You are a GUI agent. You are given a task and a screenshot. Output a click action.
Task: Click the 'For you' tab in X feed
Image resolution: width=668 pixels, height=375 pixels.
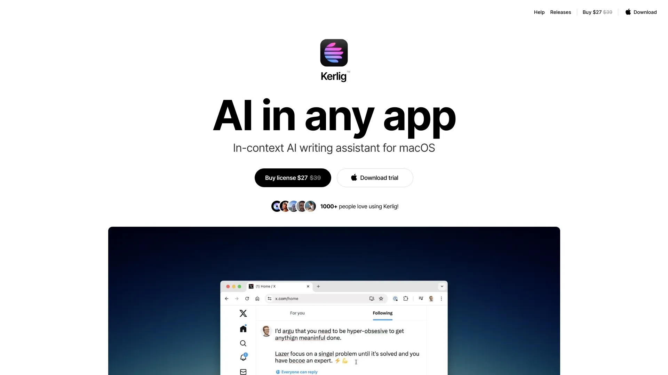tap(297, 313)
